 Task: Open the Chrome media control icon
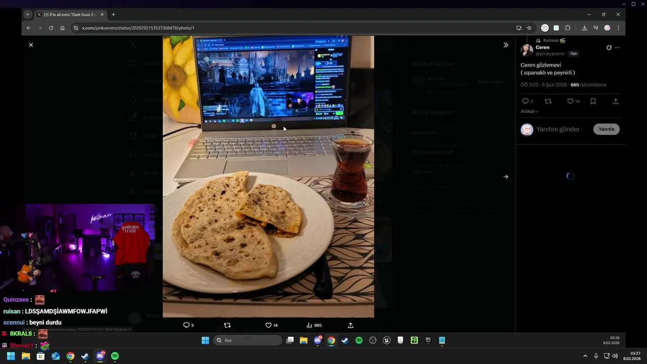tap(596, 28)
